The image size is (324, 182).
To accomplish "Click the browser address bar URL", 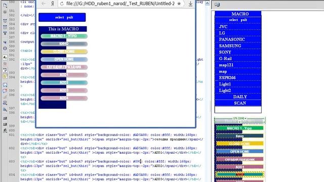I will (x=120, y=4).
